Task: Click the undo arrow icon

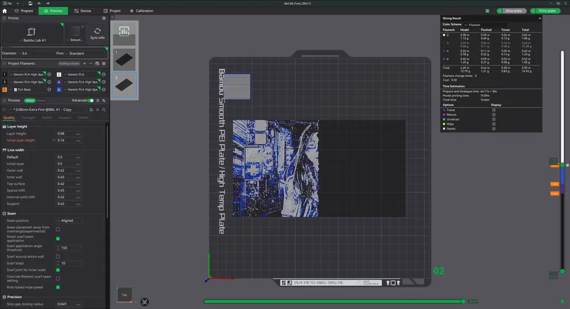Action: click(39, 3)
